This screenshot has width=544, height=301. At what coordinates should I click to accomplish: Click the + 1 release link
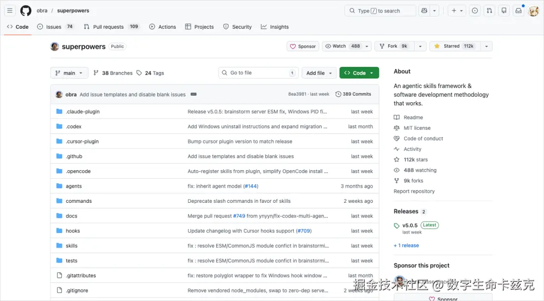pos(406,245)
